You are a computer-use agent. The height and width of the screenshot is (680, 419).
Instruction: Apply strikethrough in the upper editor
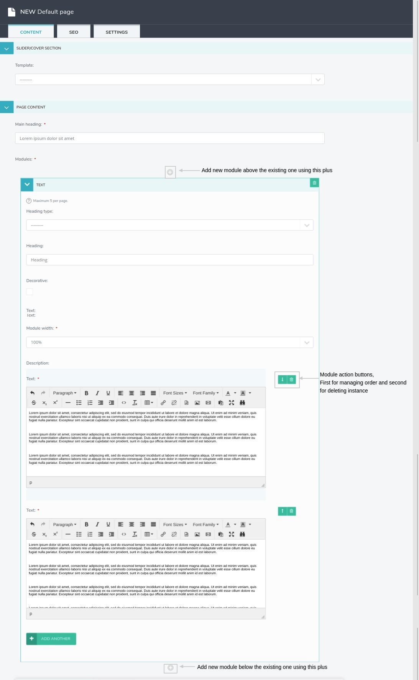(34, 402)
